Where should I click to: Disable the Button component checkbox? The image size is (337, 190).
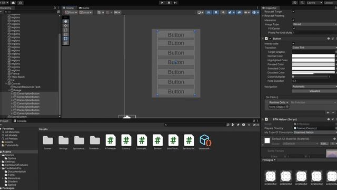pos(270,39)
